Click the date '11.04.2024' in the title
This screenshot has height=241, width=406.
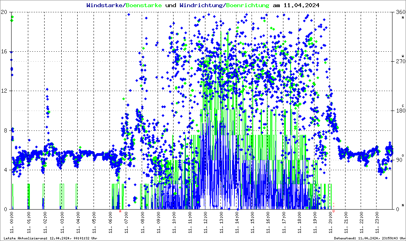tap(301, 5)
